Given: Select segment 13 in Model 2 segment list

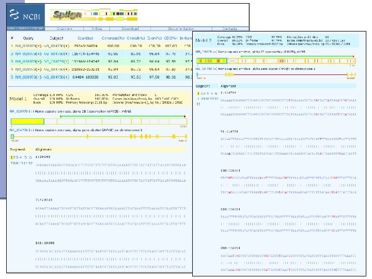Looking at the screenshot, I should (198, 104).
